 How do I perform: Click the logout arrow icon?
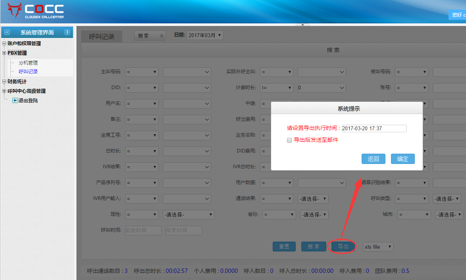[15, 101]
